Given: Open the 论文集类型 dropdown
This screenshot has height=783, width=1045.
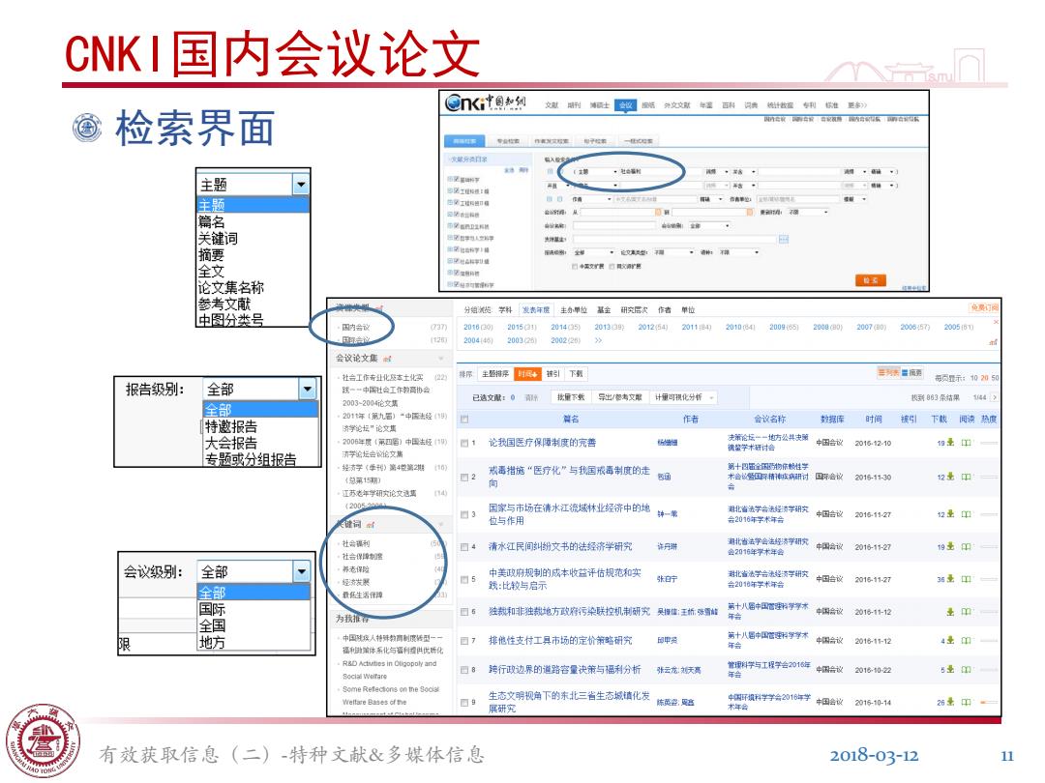Looking at the screenshot, I should pos(673,252).
